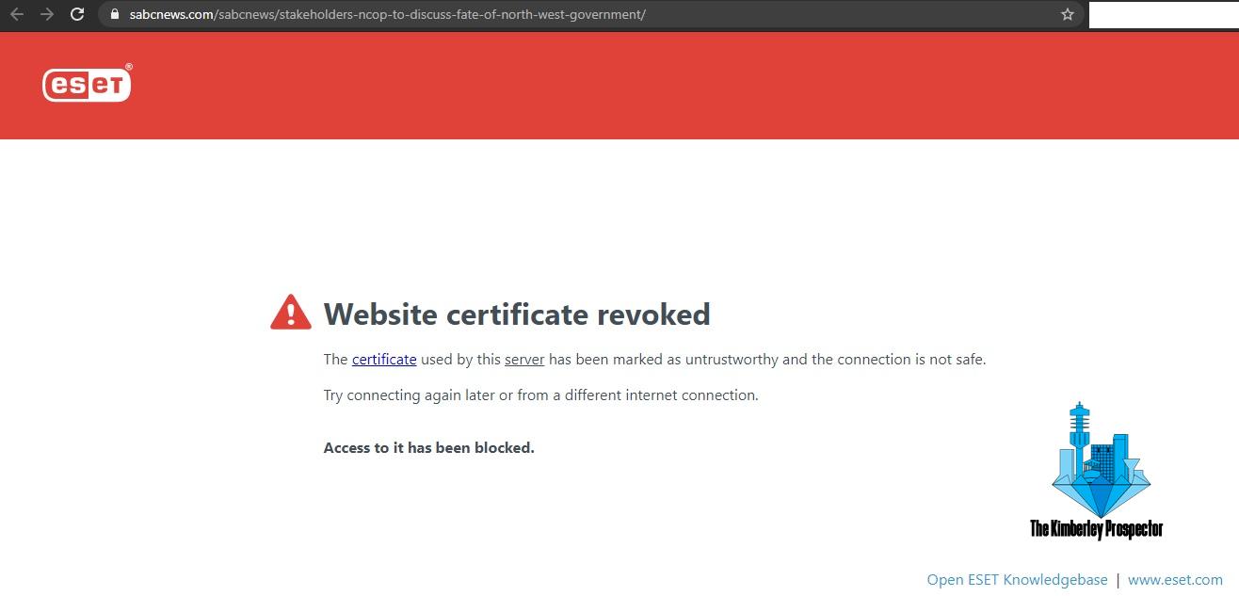Click the blank white box beside the address bar
Screen dimensions: 1239x596
point(1163,15)
